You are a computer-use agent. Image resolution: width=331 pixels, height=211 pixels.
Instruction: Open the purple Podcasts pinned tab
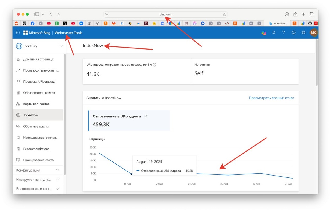point(194,24)
